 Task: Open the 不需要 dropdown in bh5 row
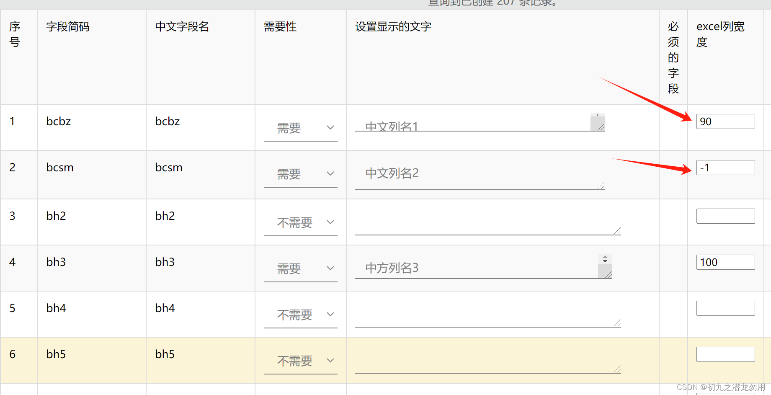300,361
